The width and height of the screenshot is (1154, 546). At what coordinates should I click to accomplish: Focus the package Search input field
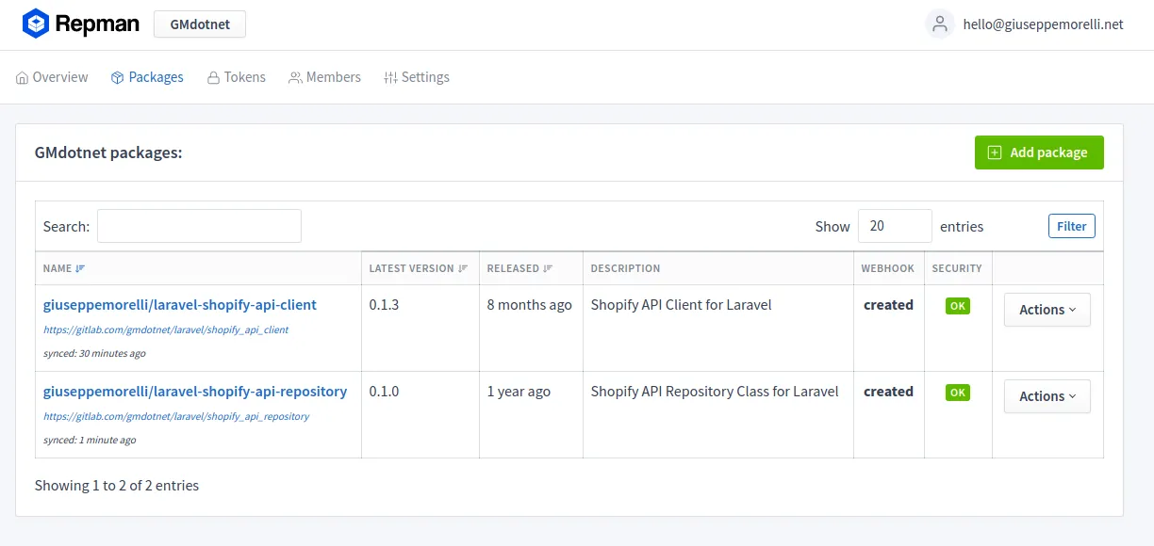click(199, 226)
